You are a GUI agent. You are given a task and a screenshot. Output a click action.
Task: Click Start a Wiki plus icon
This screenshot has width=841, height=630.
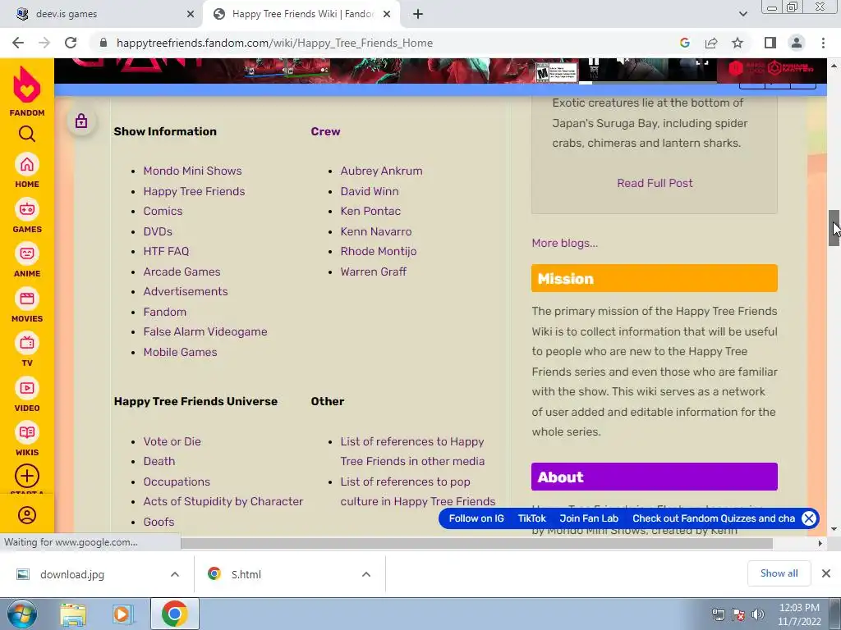point(27,476)
